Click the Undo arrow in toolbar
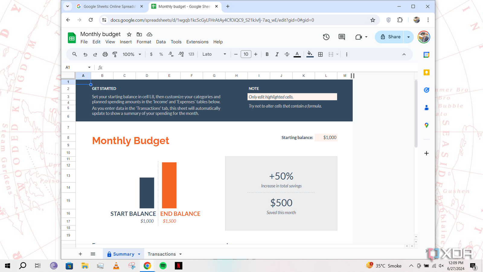This screenshot has height=272, width=483. (85, 54)
